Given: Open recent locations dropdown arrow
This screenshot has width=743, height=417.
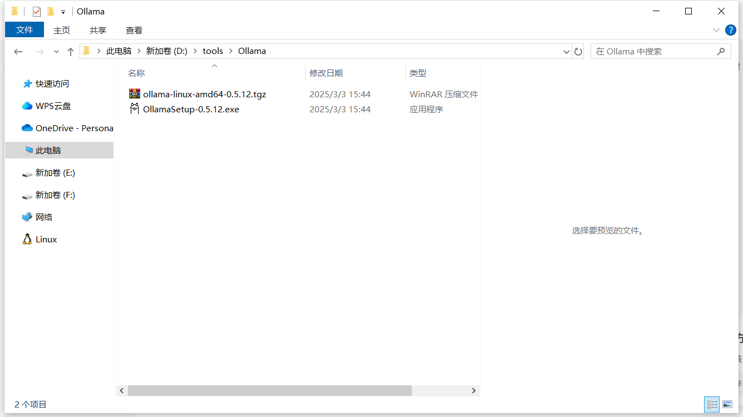Looking at the screenshot, I should pos(56,51).
